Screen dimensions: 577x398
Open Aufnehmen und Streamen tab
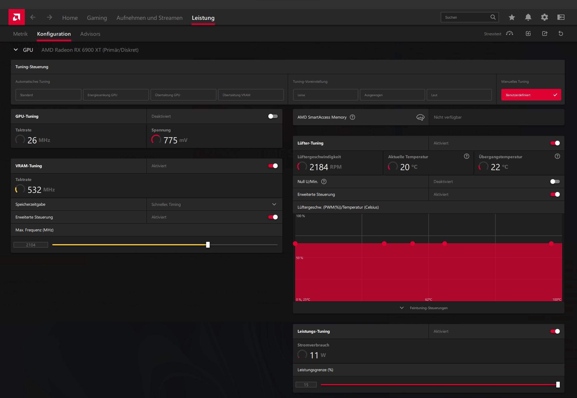(149, 18)
